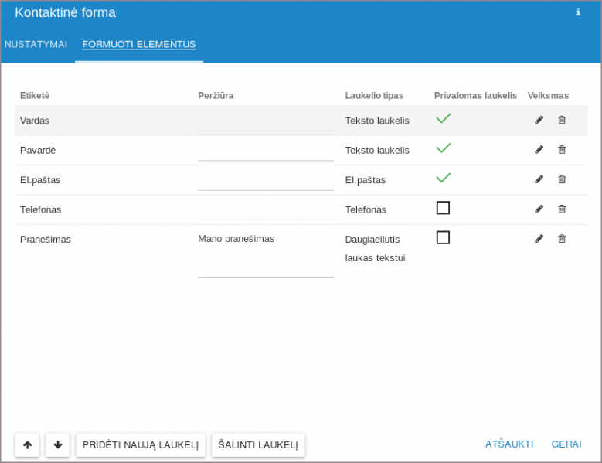Delete the Vardas field row
Image resolution: width=602 pixels, height=463 pixels.
coord(562,120)
